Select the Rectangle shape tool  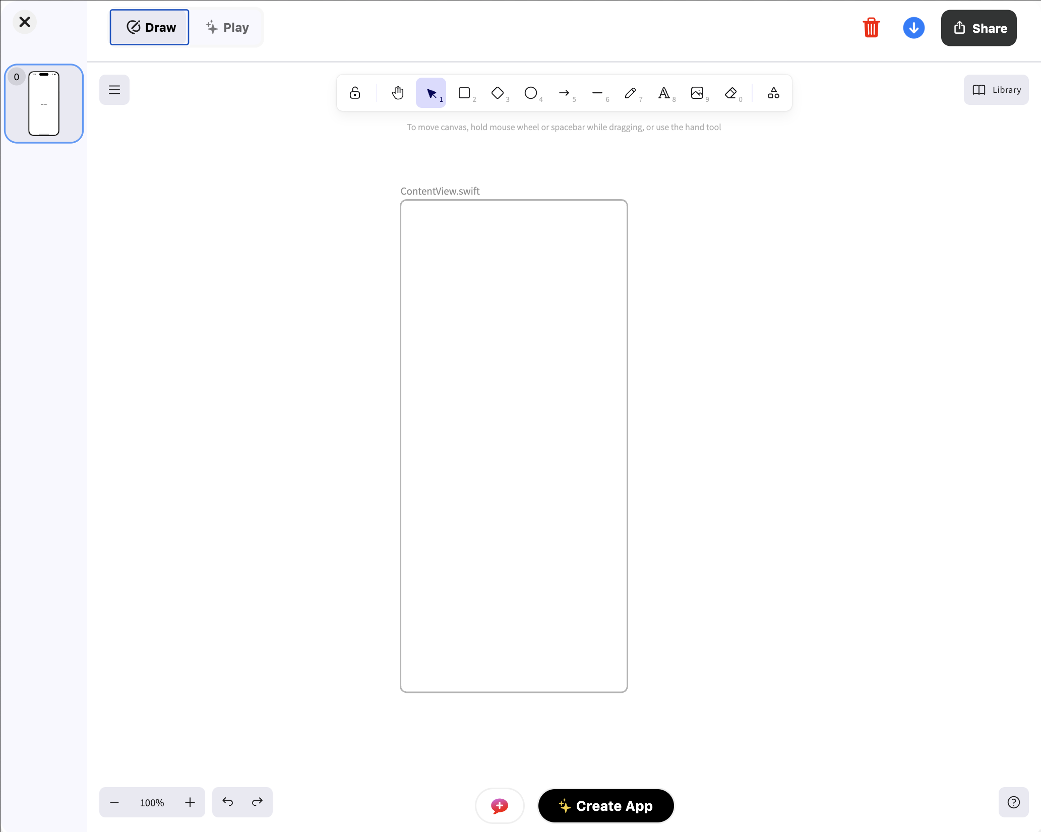pos(464,93)
